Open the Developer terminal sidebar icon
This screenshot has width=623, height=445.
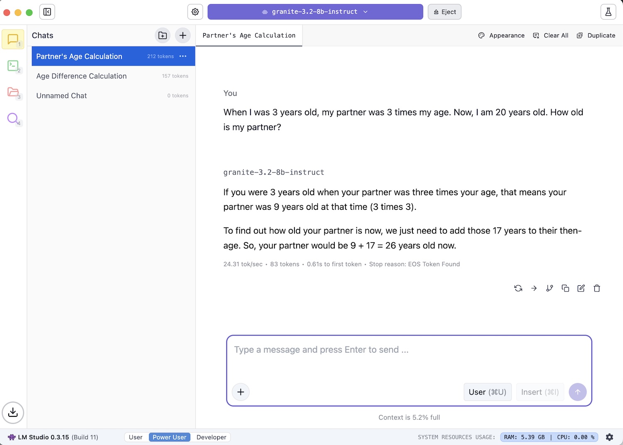click(13, 66)
